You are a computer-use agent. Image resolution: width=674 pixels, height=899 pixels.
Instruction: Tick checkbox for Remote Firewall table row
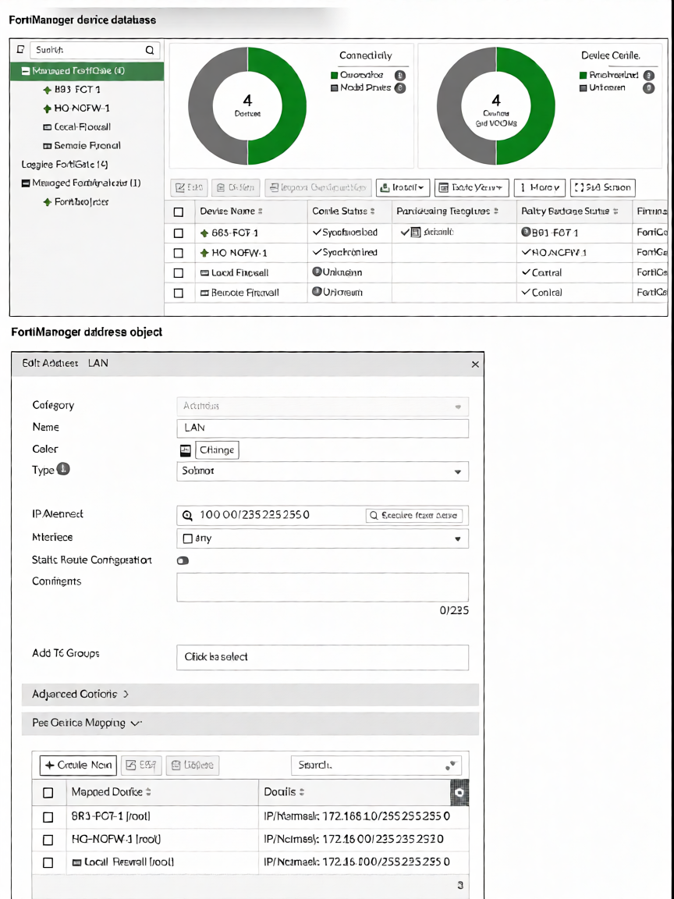178,293
